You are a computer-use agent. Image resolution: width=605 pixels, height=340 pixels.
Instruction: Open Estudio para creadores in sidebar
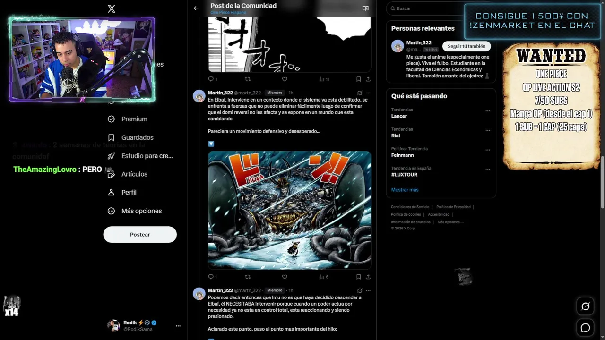pyautogui.click(x=140, y=156)
